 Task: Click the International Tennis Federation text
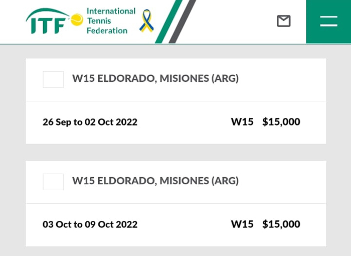[x=110, y=21]
